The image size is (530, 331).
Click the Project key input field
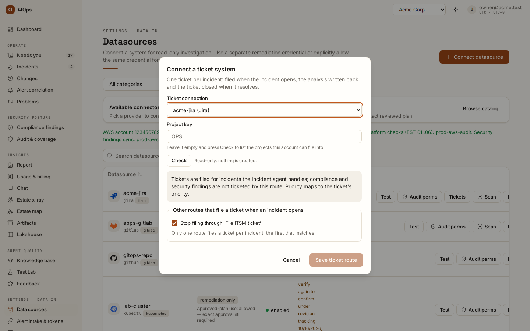point(264,136)
